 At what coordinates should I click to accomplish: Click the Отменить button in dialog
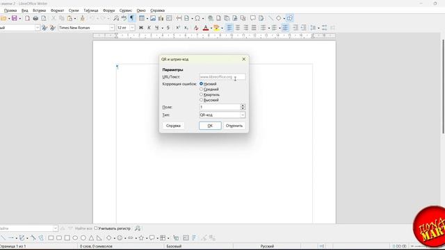tap(234, 126)
